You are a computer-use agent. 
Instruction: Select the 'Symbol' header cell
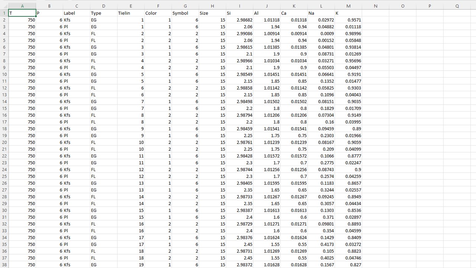click(185, 13)
